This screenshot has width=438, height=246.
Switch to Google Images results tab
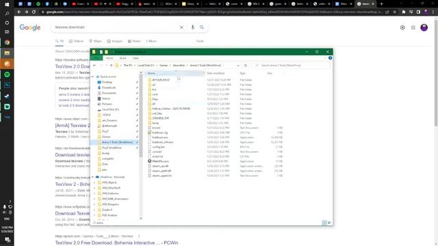coord(115,41)
